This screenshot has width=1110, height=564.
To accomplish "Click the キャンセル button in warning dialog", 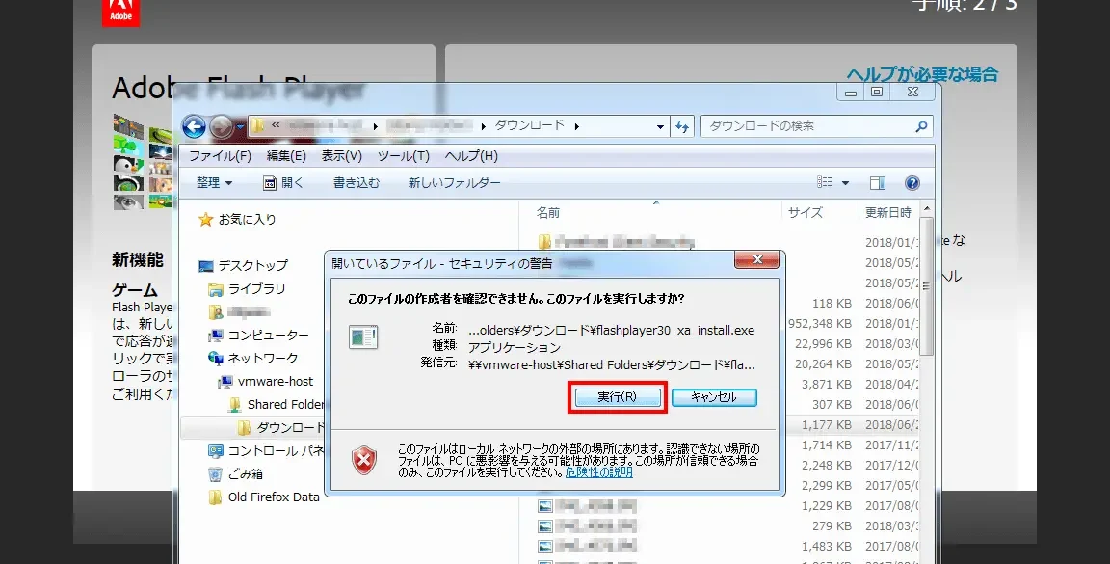I will click(x=714, y=397).
